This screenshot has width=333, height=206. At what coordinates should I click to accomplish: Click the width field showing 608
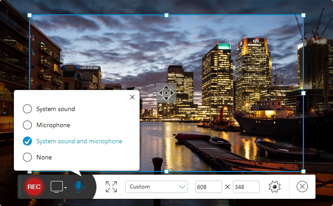coord(209,187)
